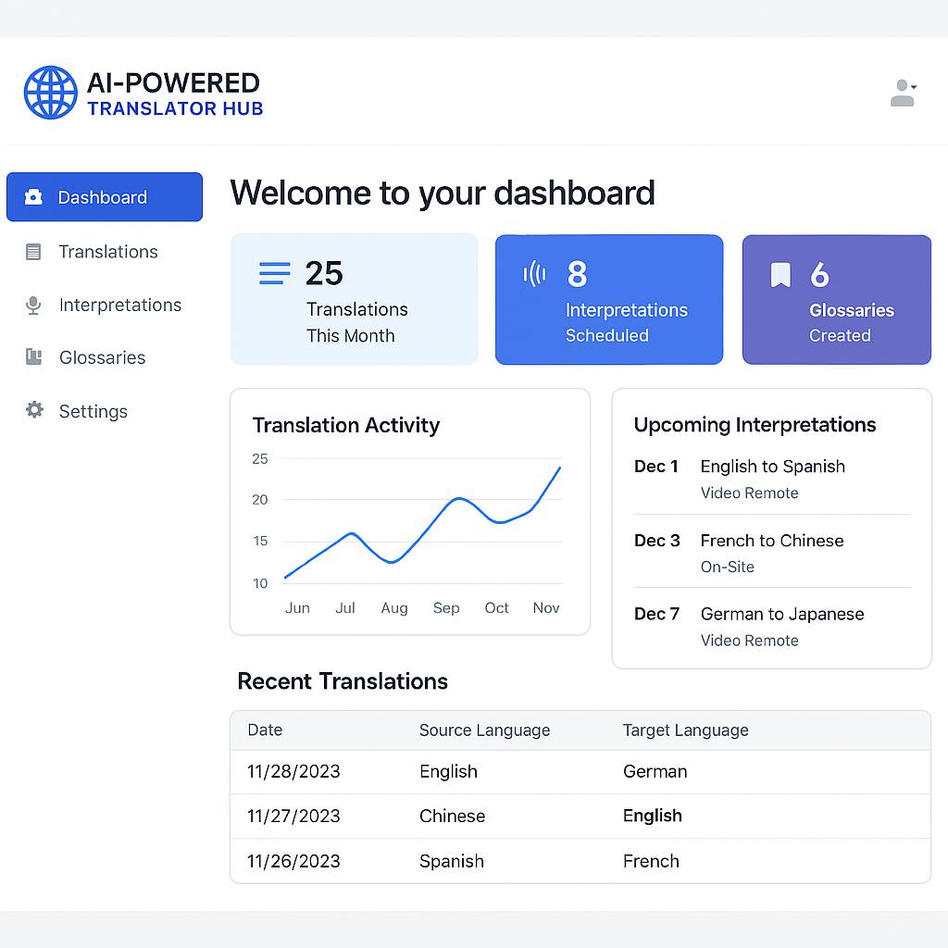Select the Dec 1 English to Spanish interpretation
The height and width of the screenshot is (948, 948).
[x=772, y=479]
